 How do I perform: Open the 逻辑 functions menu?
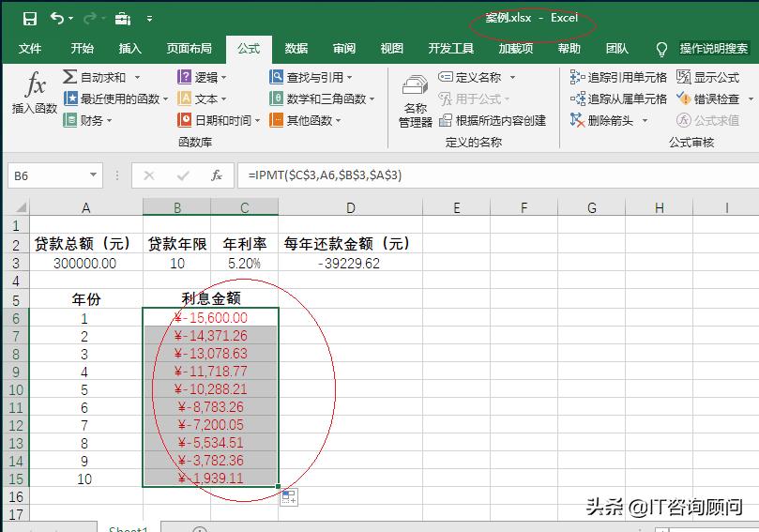[202, 78]
